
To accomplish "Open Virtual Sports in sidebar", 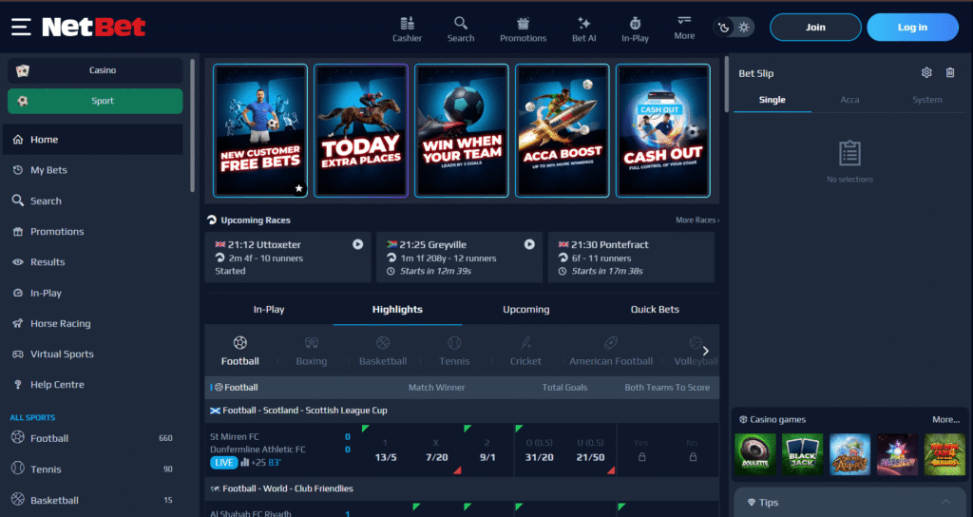I will pos(92,354).
